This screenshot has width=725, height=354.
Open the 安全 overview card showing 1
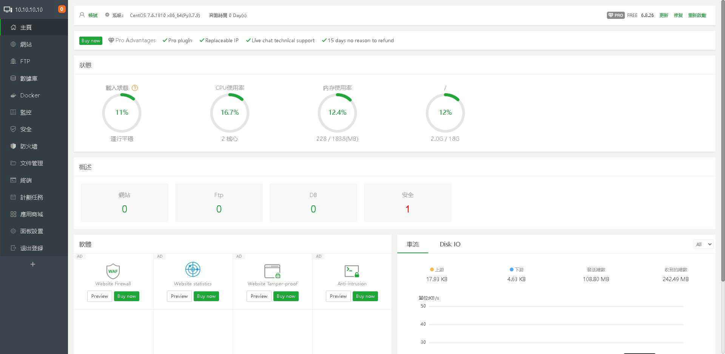point(408,203)
